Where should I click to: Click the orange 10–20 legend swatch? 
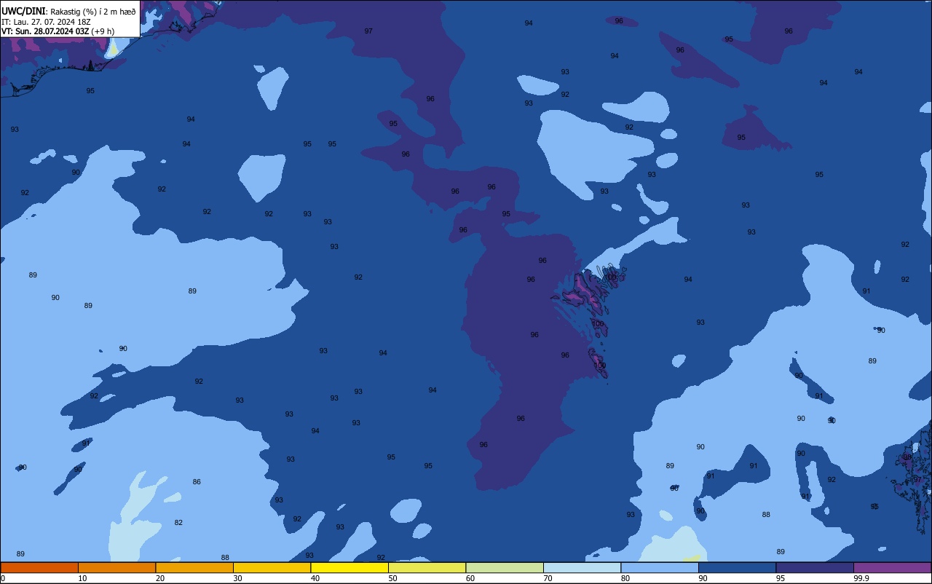(116, 567)
